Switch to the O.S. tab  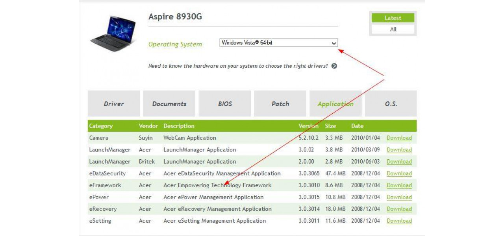[391, 104]
